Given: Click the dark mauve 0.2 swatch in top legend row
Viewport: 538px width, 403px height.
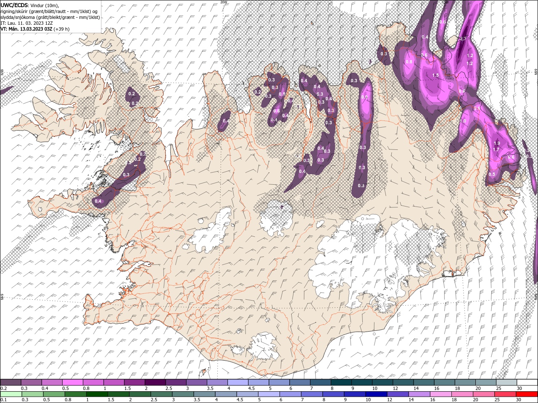Looking at the screenshot, I should coord(11,382).
